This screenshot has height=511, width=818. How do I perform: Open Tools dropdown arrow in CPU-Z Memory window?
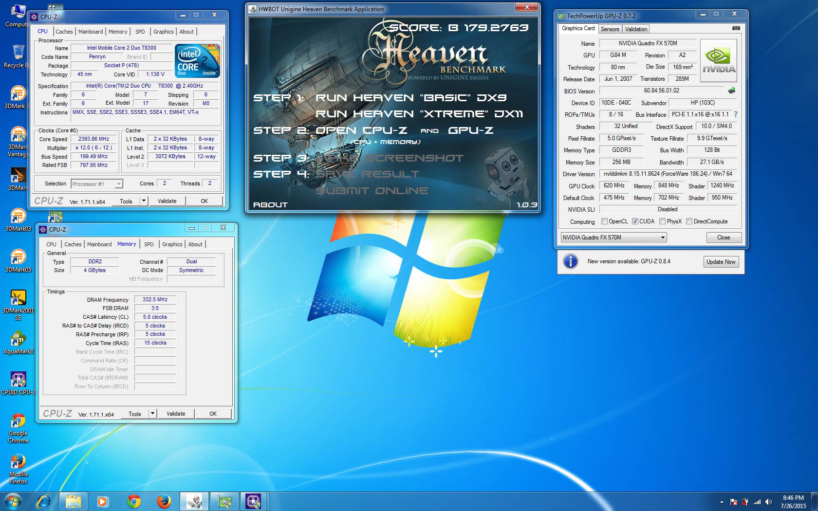152,414
